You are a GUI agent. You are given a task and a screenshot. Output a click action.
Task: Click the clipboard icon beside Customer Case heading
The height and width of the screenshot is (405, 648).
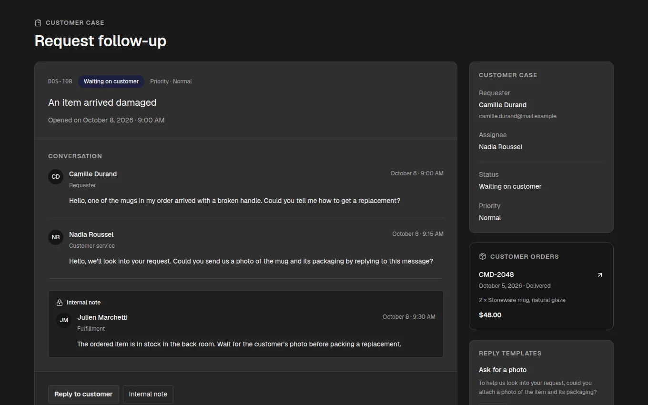[38, 23]
